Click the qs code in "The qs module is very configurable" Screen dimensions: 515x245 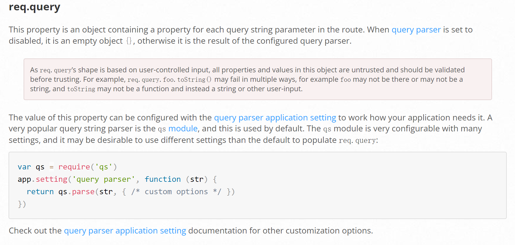click(327, 129)
